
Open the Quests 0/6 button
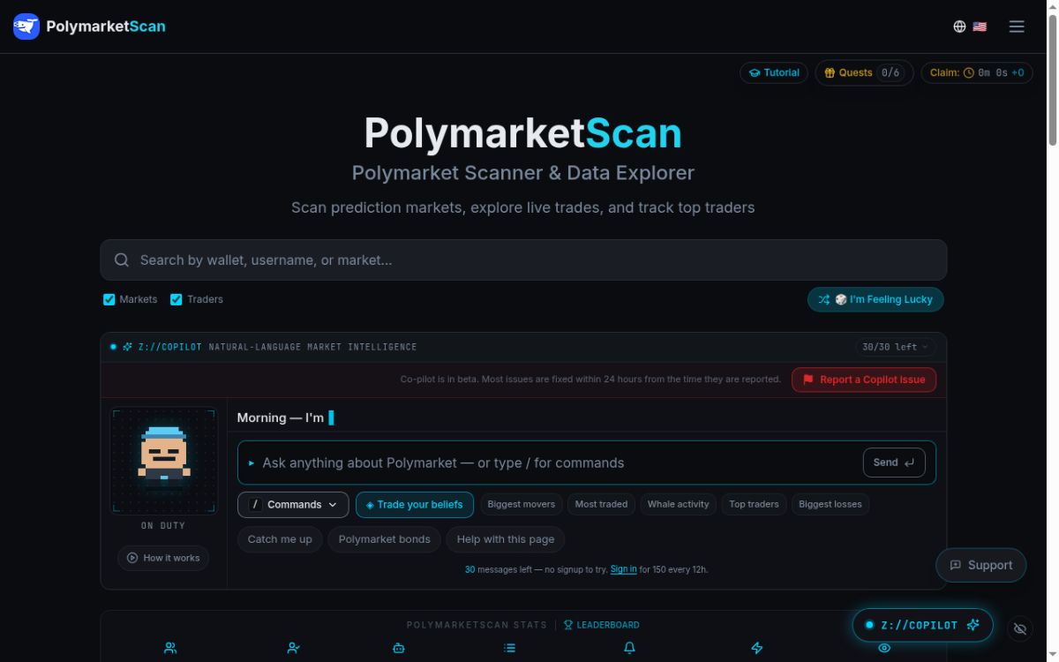864,73
